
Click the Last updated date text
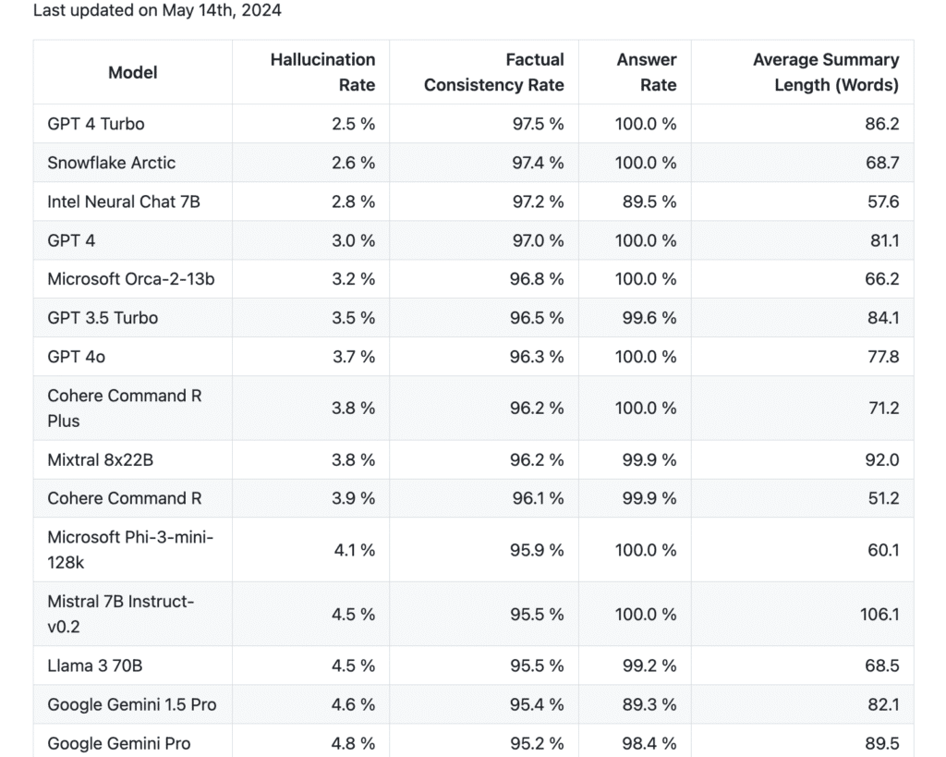click(x=157, y=11)
